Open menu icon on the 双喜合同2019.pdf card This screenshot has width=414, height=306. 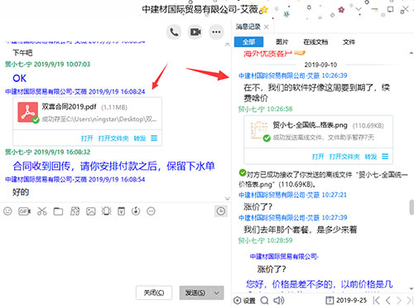(154, 138)
